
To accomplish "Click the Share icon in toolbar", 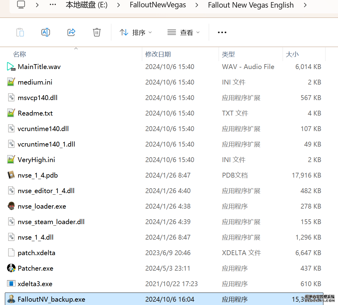I will pos(71,32).
